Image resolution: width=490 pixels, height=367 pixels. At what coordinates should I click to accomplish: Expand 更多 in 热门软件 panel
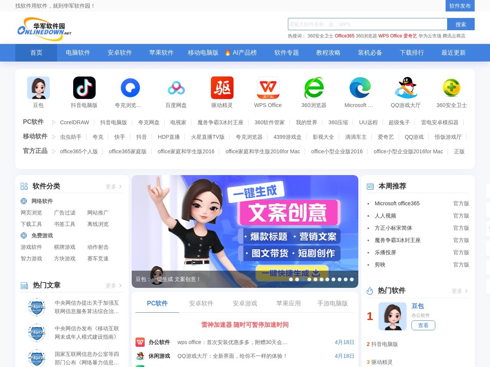tap(460, 291)
